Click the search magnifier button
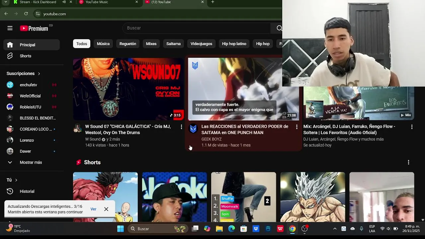 click(279, 28)
